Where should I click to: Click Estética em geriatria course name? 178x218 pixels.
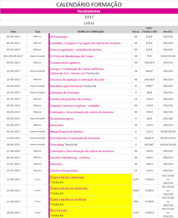(64, 171)
